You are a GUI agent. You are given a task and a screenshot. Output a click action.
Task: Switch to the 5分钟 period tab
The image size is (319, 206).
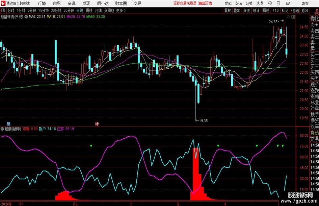(31, 10)
